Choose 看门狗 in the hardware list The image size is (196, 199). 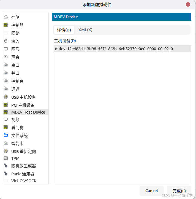tap(26, 127)
